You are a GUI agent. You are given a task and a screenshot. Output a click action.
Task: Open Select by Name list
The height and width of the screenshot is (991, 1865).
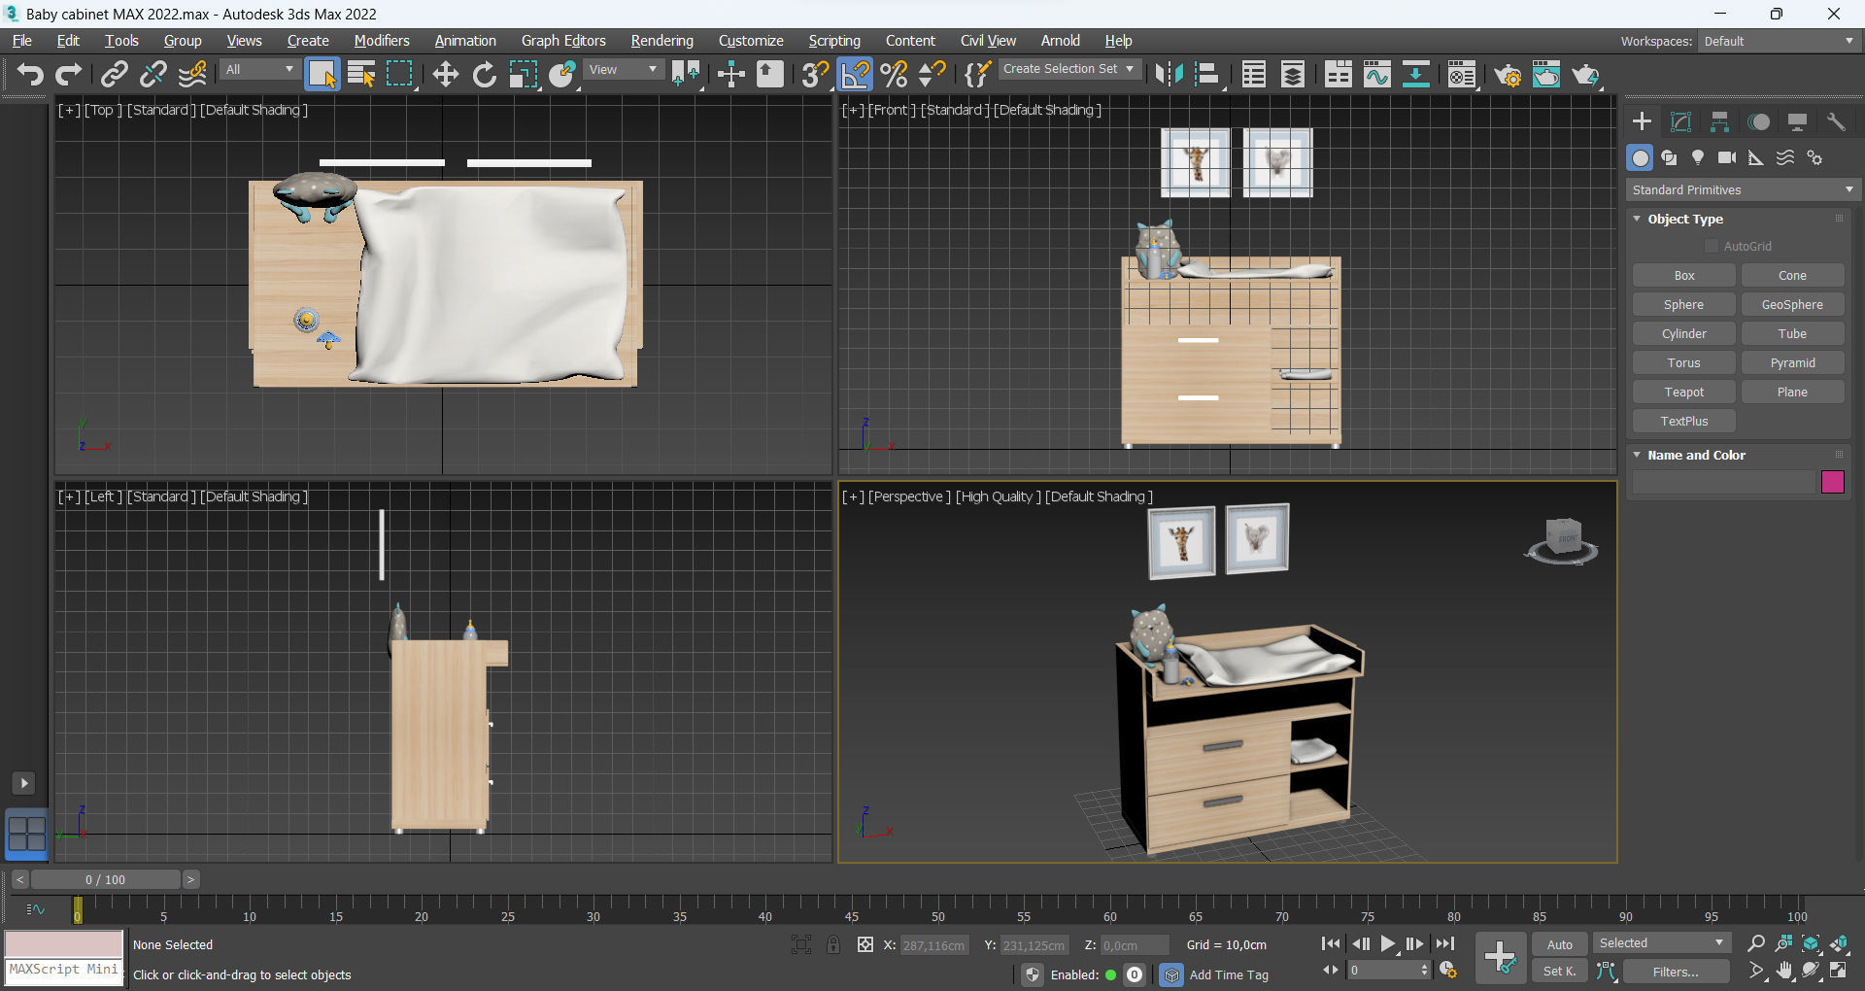pyautogui.click(x=361, y=74)
